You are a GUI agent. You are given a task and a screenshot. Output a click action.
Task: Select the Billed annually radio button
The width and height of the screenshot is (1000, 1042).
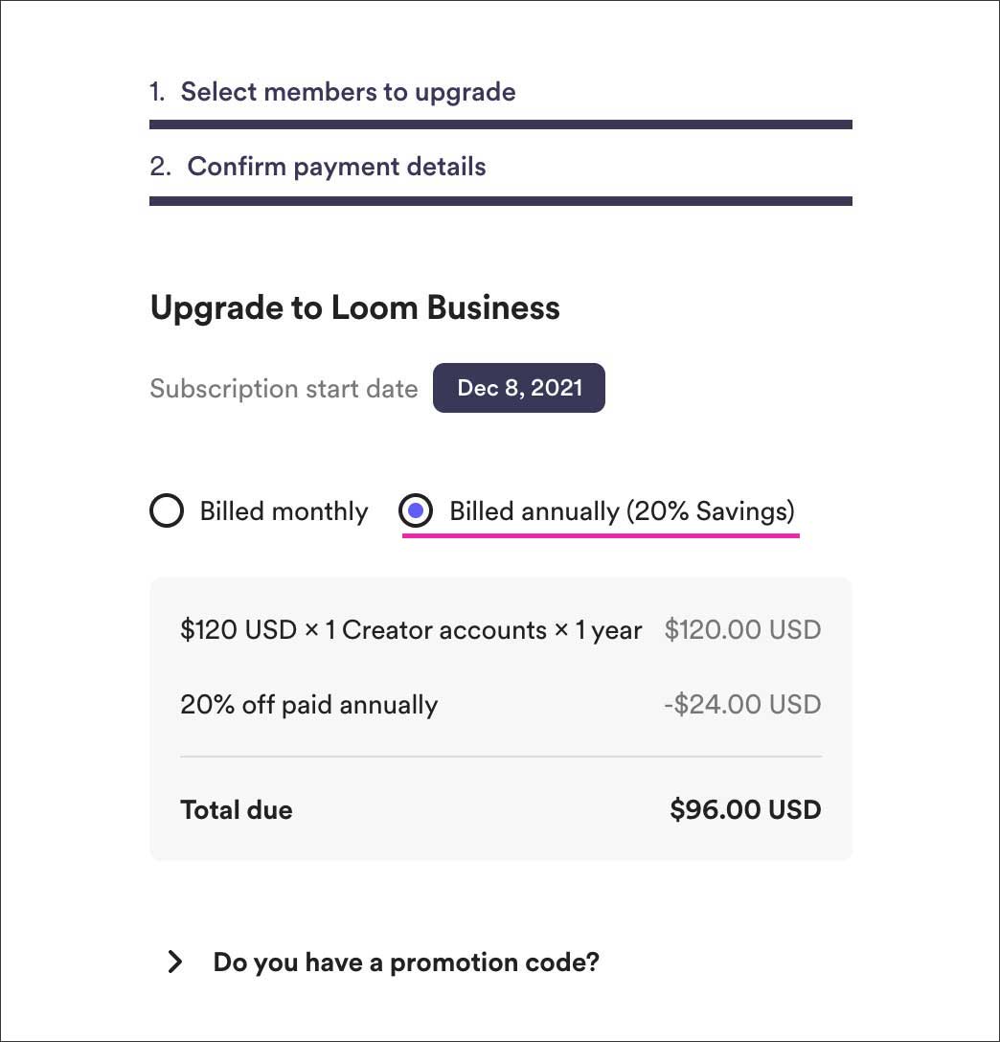pos(416,511)
